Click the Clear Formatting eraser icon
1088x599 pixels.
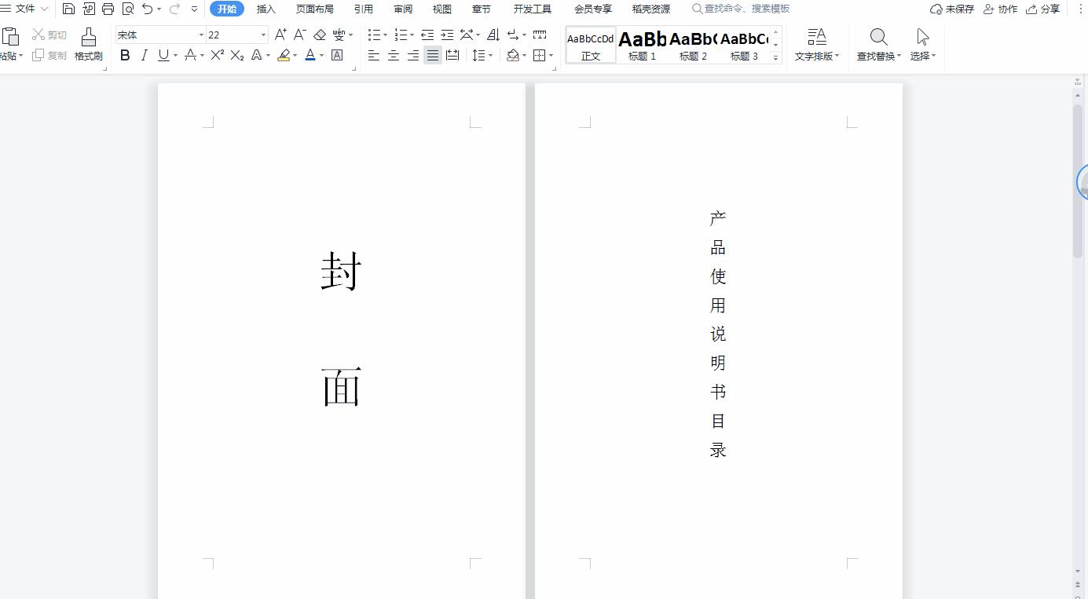pos(320,35)
